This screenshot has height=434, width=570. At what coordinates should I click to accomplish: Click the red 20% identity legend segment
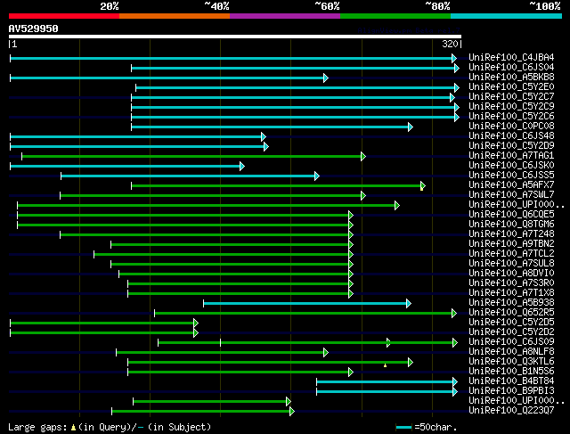tap(64, 16)
